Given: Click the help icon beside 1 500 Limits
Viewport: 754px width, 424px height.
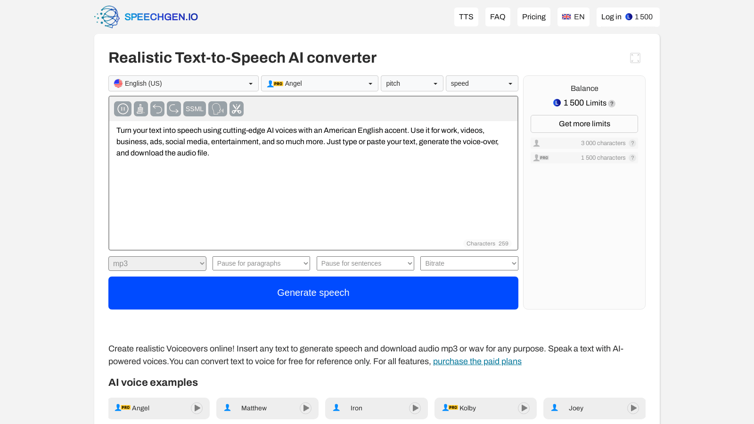Looking at the screenshot, I should (612, 104).
